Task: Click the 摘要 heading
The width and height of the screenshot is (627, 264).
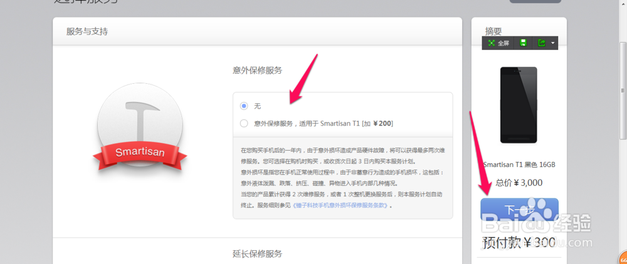Action: [x=493, y=31]
